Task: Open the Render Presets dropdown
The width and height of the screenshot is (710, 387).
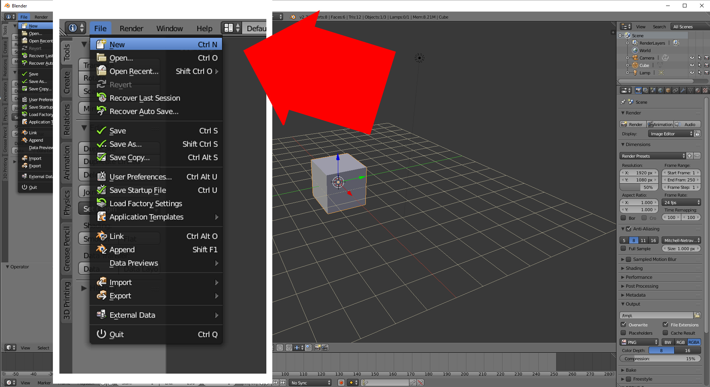Action: pos(653,156)
